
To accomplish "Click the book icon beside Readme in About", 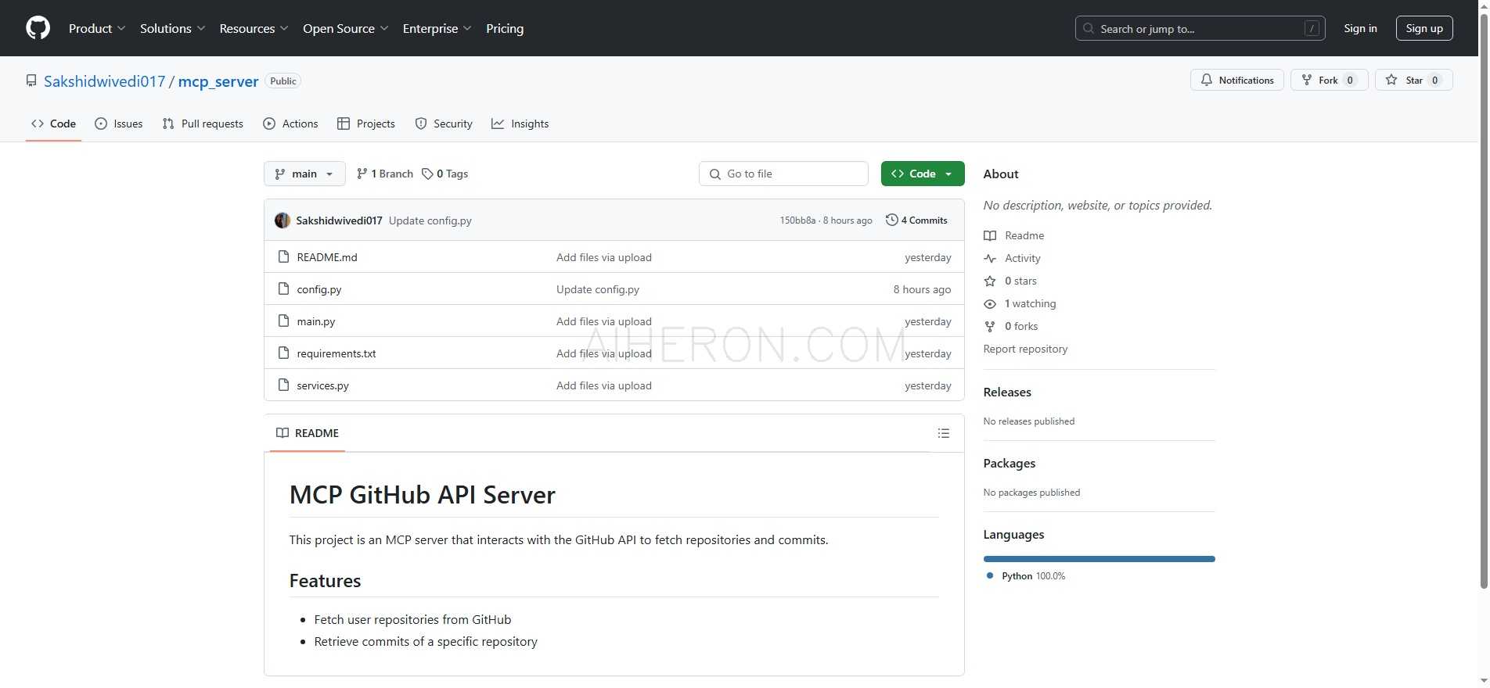I will (990, 235).
